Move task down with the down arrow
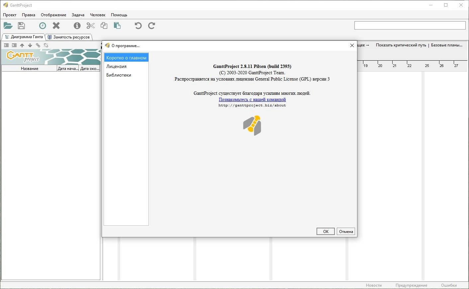The height and width of the screenshot is (289, 469). tap(30, 45)
